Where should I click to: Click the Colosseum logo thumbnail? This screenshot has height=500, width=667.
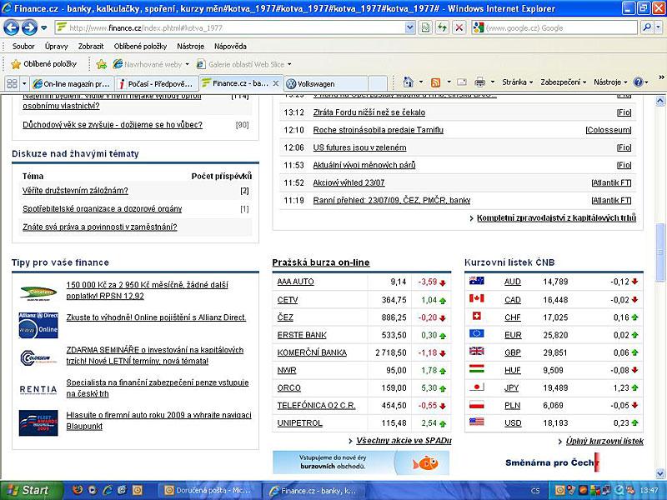(38, 357)
